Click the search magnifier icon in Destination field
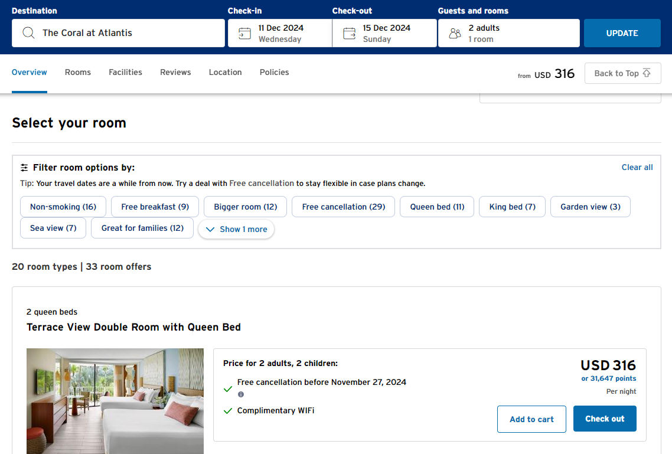 28,33
